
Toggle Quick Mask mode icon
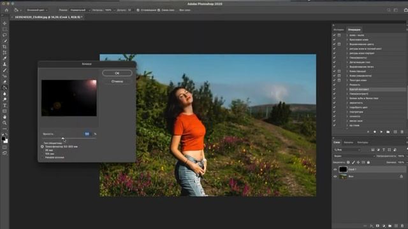(4, 148)
